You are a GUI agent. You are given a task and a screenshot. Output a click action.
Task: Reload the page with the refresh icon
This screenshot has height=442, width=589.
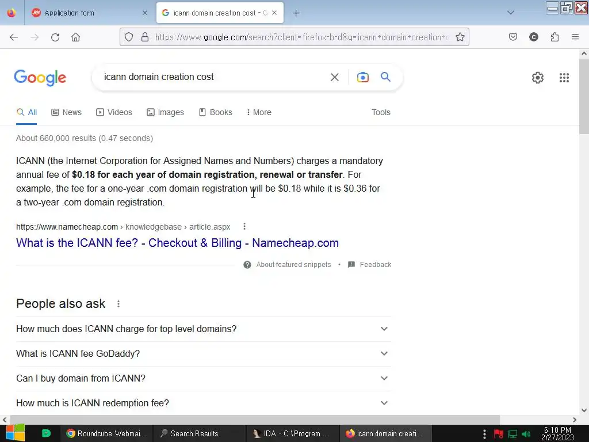pos(55,37)
